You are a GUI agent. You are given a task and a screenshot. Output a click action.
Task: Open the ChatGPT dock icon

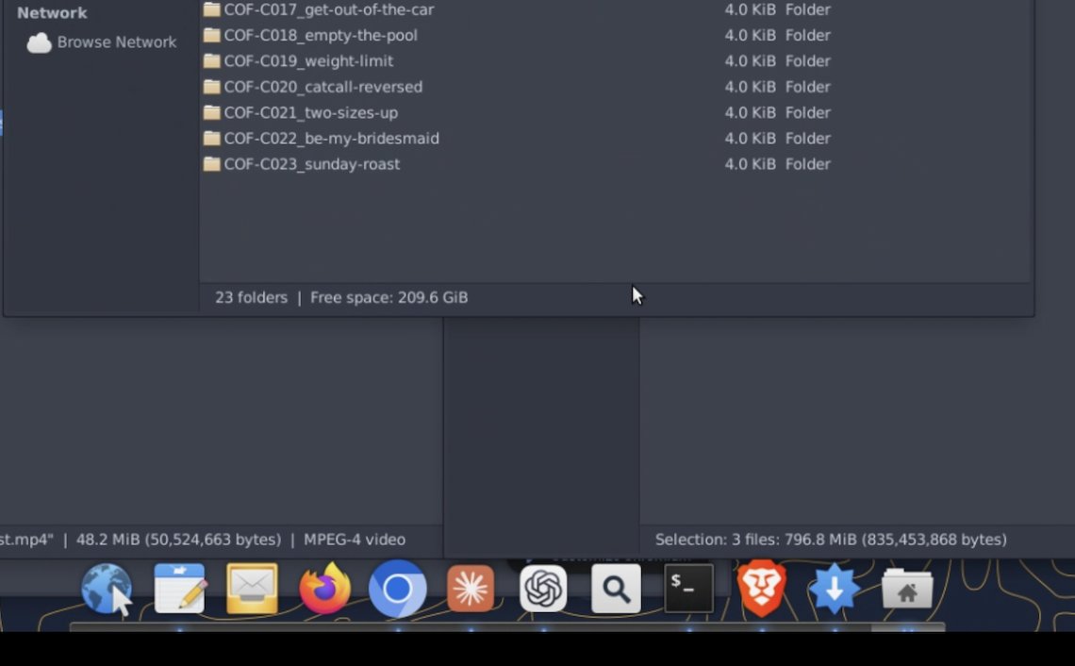pos(543,589)
